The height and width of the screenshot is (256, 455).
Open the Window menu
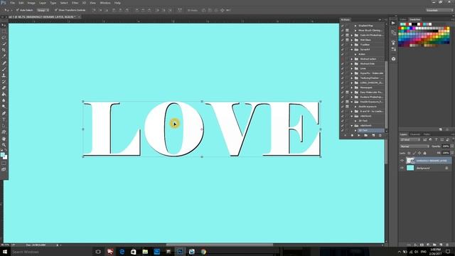105,3
